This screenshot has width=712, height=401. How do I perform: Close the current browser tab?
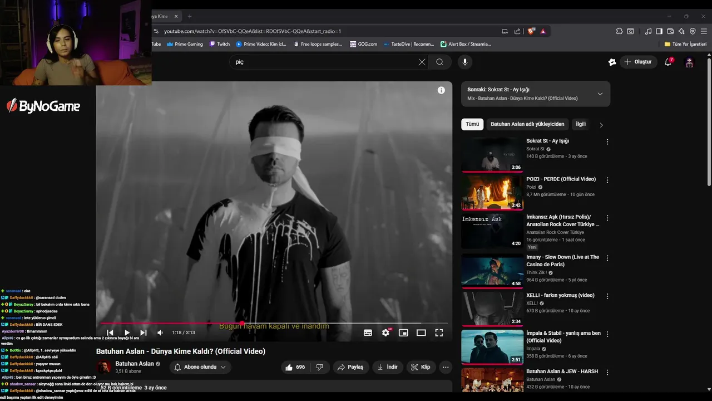click(x=176, y=16)
